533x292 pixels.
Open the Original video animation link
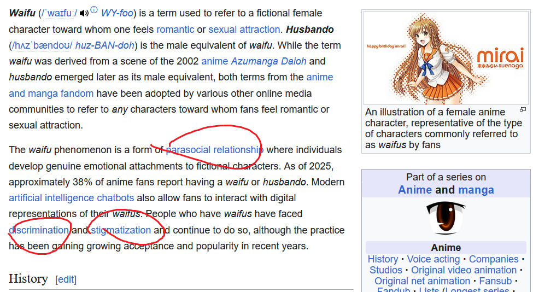(464, 270)
